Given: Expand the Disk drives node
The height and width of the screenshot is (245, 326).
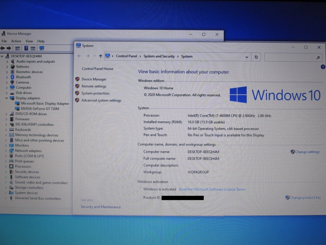Looking at the screenshot, I should tap(7, 93).
